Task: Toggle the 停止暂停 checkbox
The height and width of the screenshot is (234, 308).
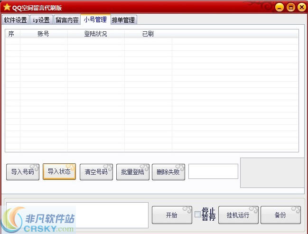Action: click(x=197, y=214)
